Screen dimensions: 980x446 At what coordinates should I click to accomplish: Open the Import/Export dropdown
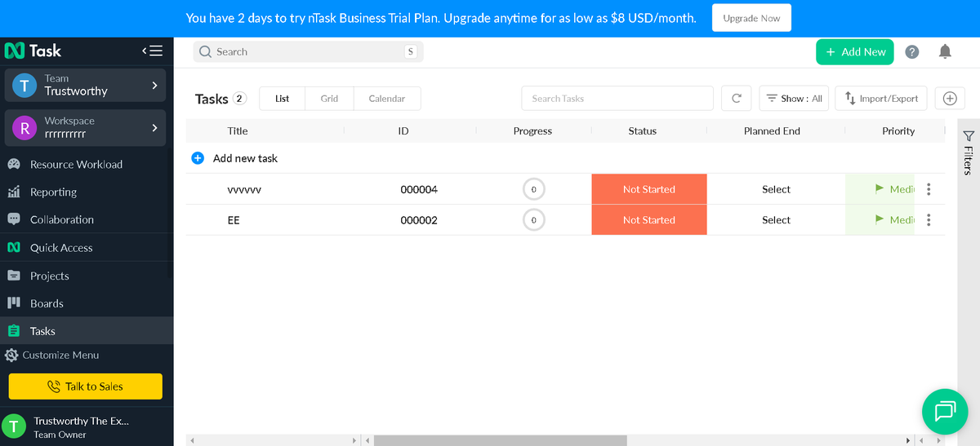click(x=881, y=99)
